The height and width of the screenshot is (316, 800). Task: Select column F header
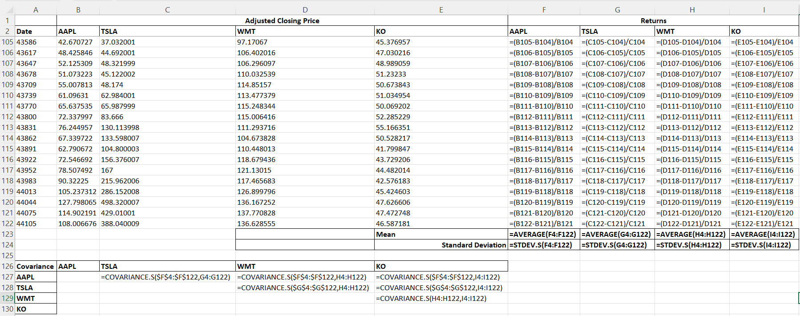(x=544, y=10)
